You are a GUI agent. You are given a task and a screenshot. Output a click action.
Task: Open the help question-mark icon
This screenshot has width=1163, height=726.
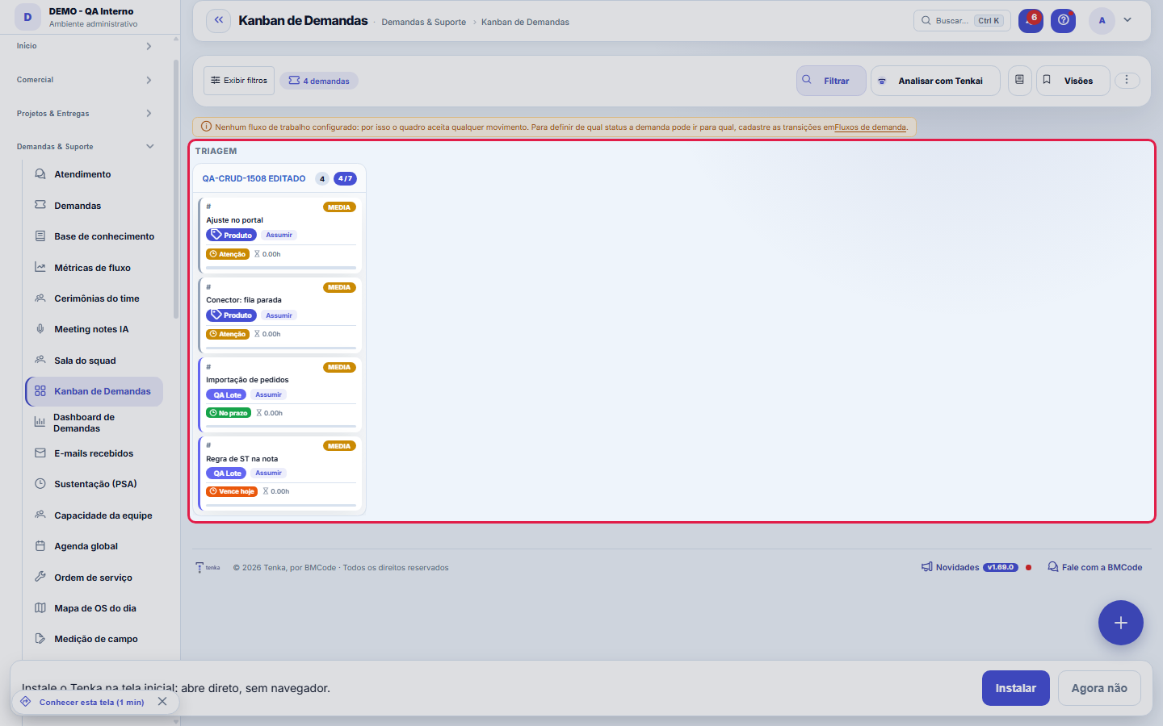click(x=1064, y=21)
